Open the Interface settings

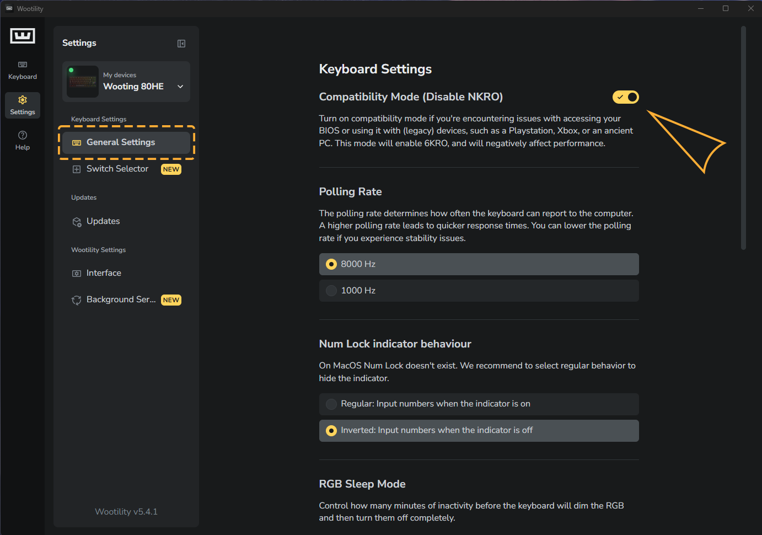point(126,273)
